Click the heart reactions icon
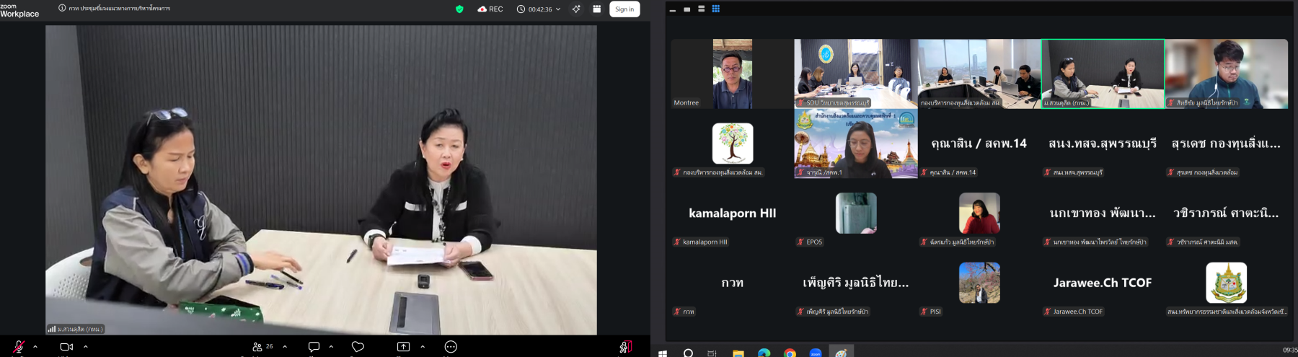This screenshot has height=357, width=1298. coord(358,347)
